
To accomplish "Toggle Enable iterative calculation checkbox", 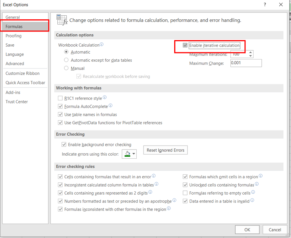I will [185, 45].
